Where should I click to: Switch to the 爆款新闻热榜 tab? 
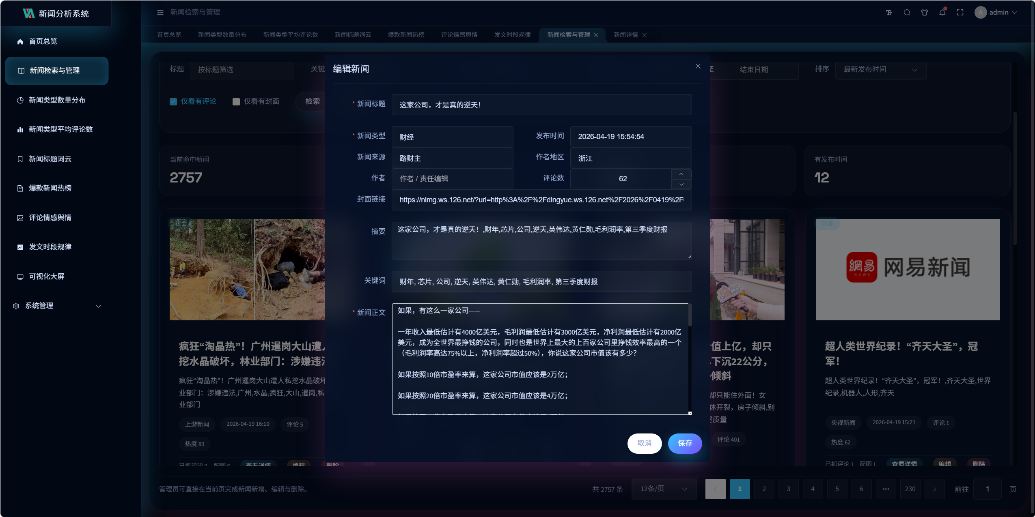pos(406,35)
